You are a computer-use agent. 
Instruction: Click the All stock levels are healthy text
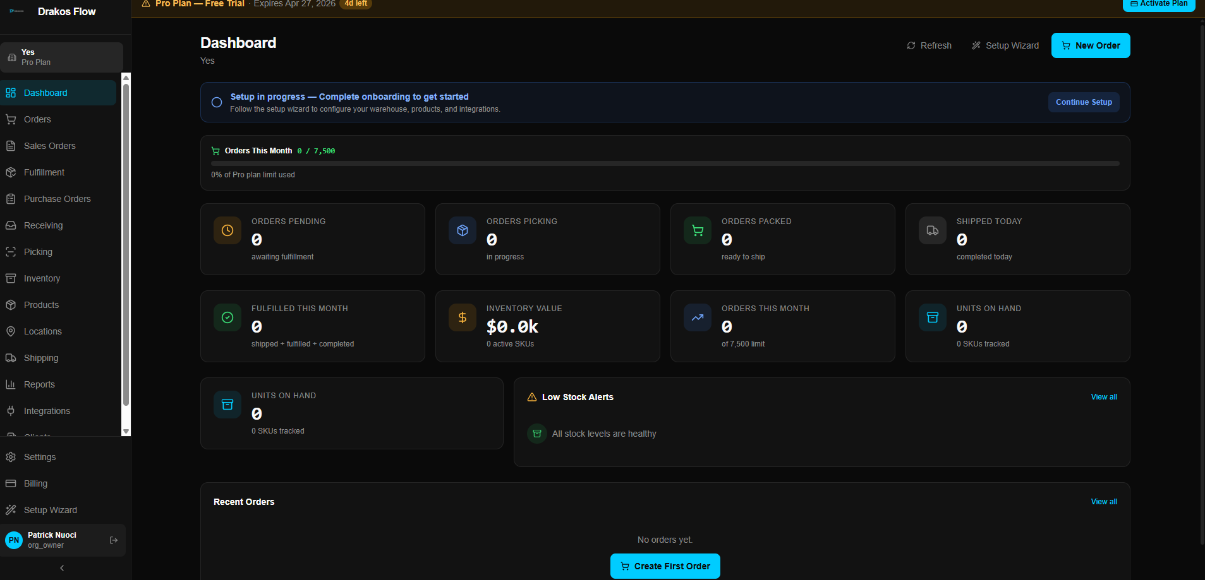pyautogui.click(x=604, y=434)
